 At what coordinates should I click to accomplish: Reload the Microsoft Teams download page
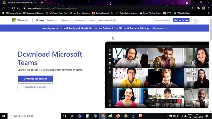(x=13, y=8)
